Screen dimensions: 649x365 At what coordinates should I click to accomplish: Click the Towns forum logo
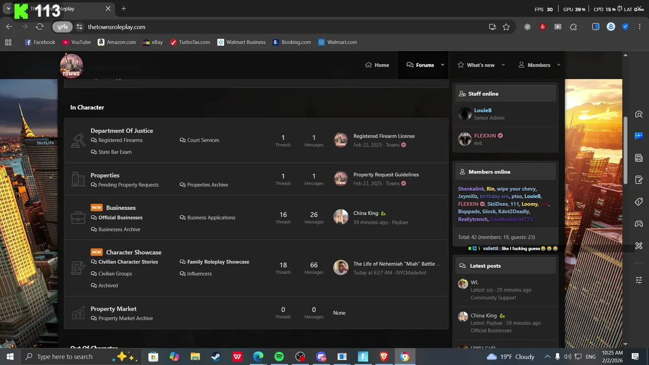[x=71, y=65]
